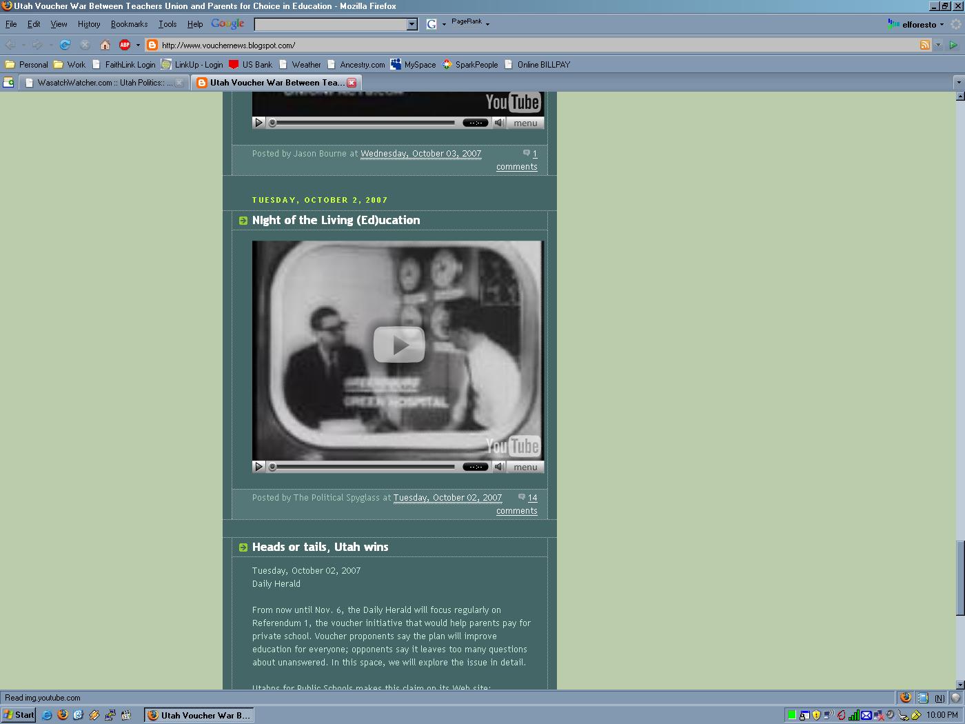The image size is (965, 724).
Task: Click the Windows Start button
Action: 19,715
